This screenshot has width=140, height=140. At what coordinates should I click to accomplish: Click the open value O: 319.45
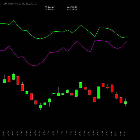pyautogui.click(x=50, y=10)
